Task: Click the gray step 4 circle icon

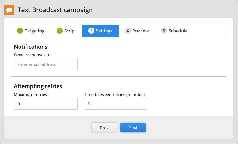Action: tap(128, 31)
